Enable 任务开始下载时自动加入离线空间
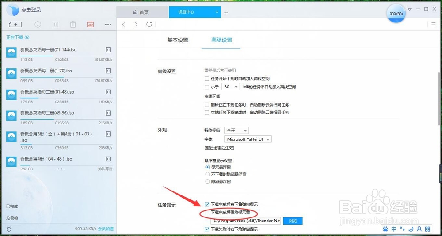The width and height of the screenshot is (442, 236). coord(207,79)
